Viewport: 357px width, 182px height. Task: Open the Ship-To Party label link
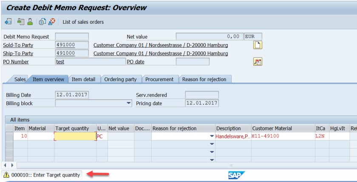point(18,53)
